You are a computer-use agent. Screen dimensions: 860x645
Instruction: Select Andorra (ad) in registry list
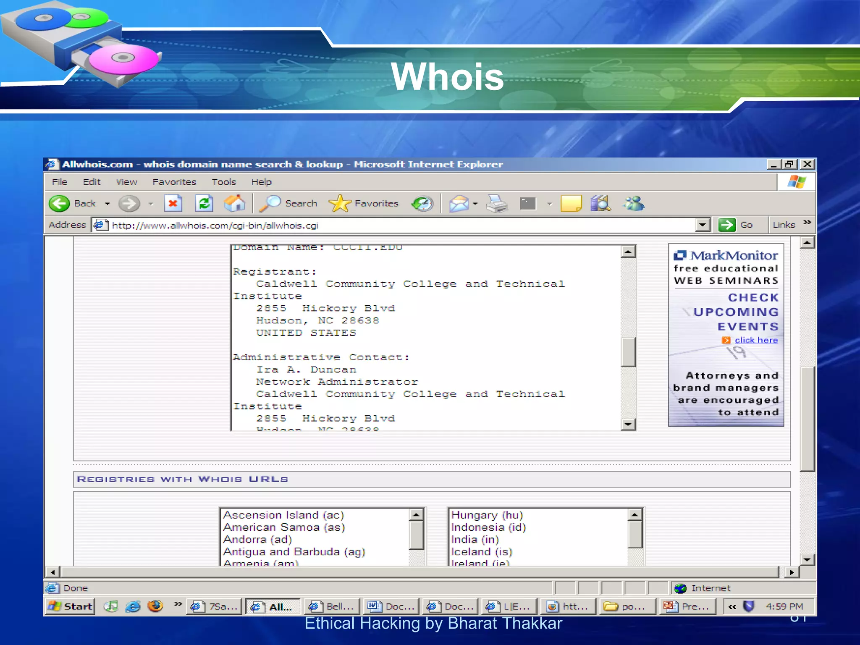coord(257,540)
